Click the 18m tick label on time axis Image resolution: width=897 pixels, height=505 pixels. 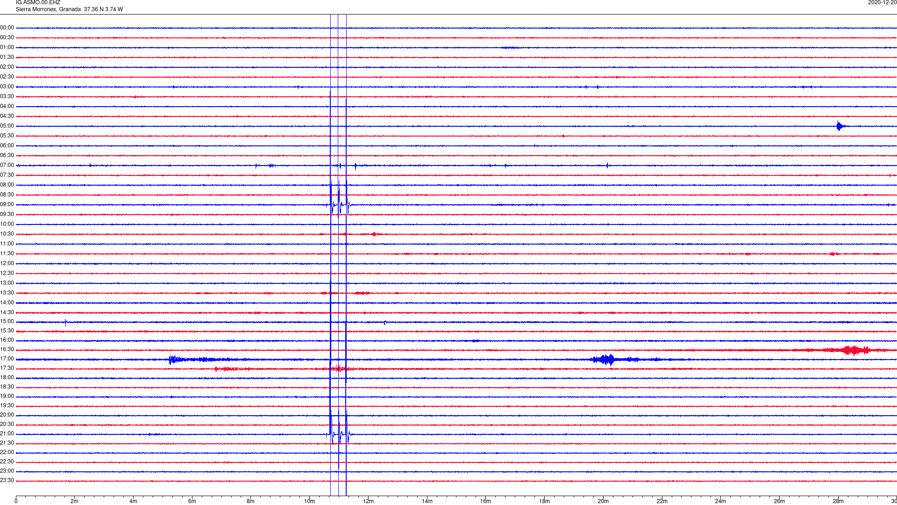[544, 501]
